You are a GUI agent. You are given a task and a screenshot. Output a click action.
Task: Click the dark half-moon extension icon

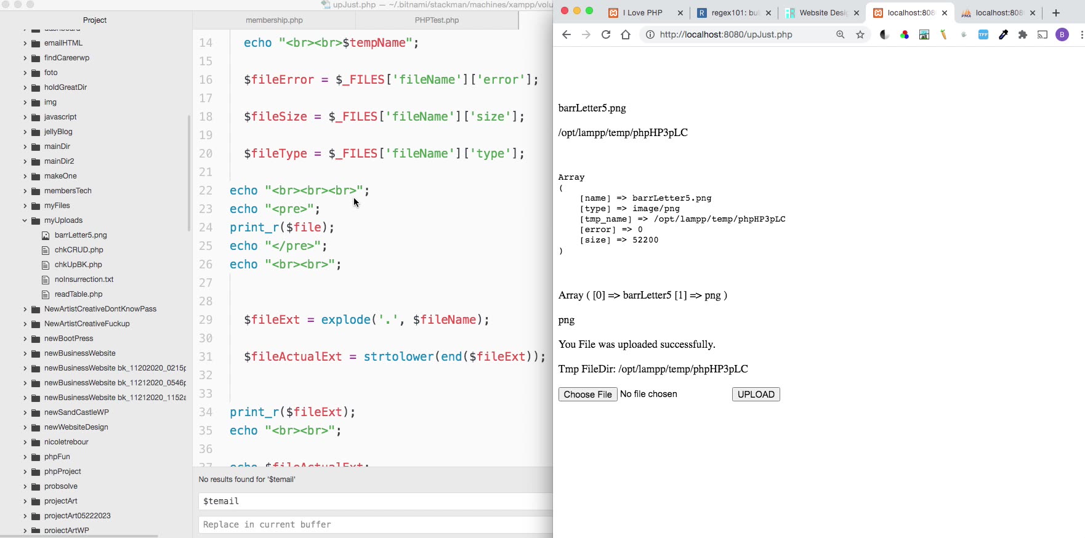point(884,34)
